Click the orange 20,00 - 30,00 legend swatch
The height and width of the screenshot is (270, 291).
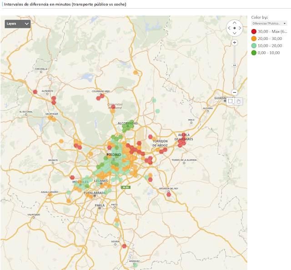click(254, 39)
